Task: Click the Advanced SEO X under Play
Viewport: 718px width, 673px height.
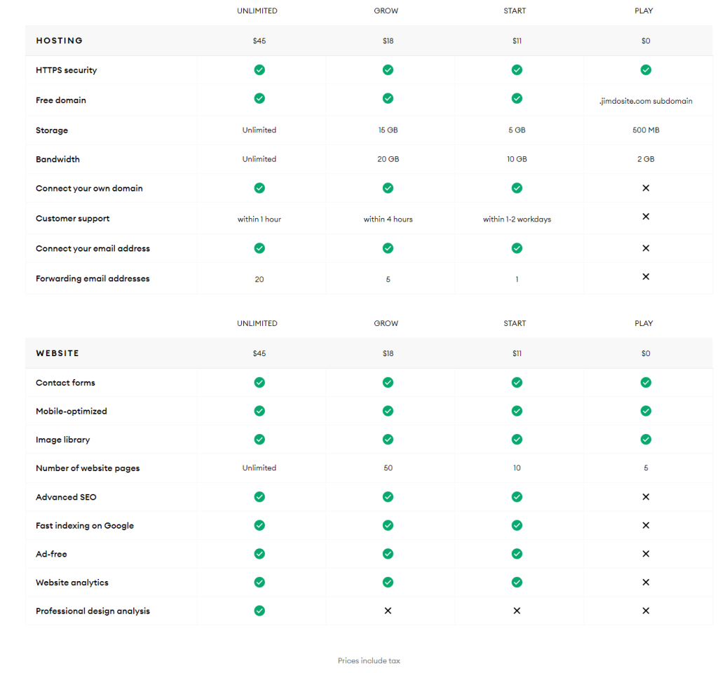Action: (x=646, y=497)
